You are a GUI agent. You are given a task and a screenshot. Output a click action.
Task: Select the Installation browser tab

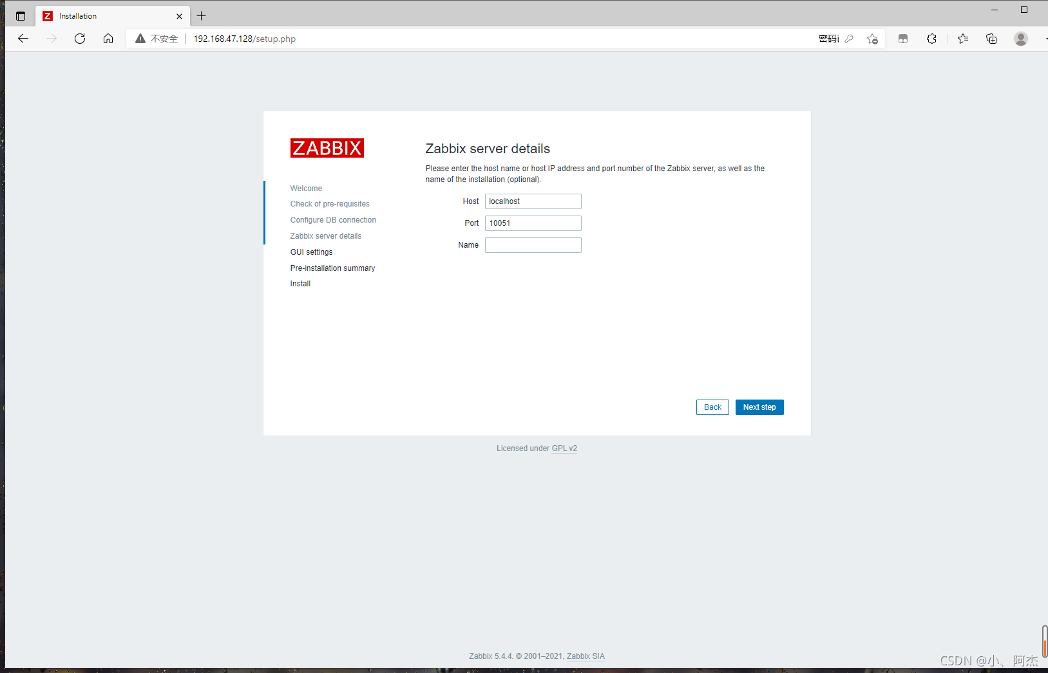point(113,16)
